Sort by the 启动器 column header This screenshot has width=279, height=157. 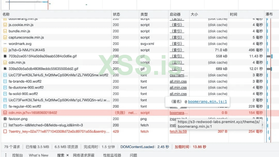click(x=179, y=14)
